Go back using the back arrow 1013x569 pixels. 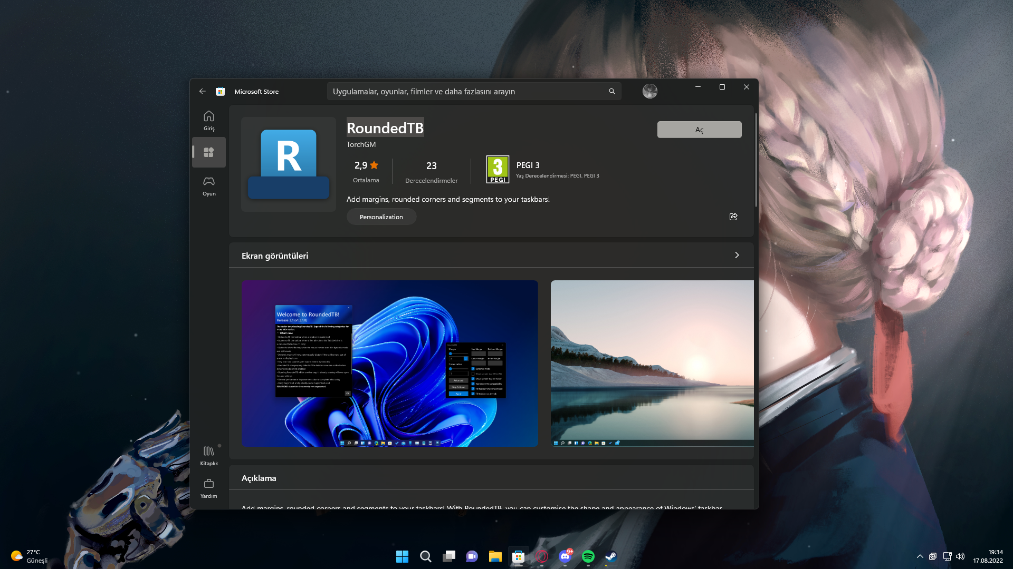pos(203,91)
